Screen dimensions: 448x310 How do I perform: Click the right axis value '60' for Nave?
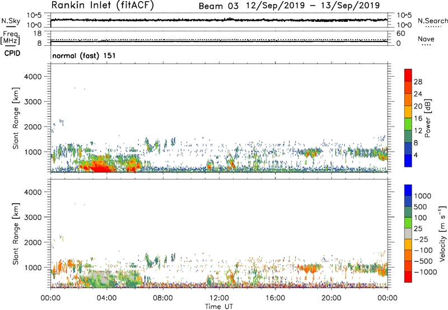coord(401,34)
